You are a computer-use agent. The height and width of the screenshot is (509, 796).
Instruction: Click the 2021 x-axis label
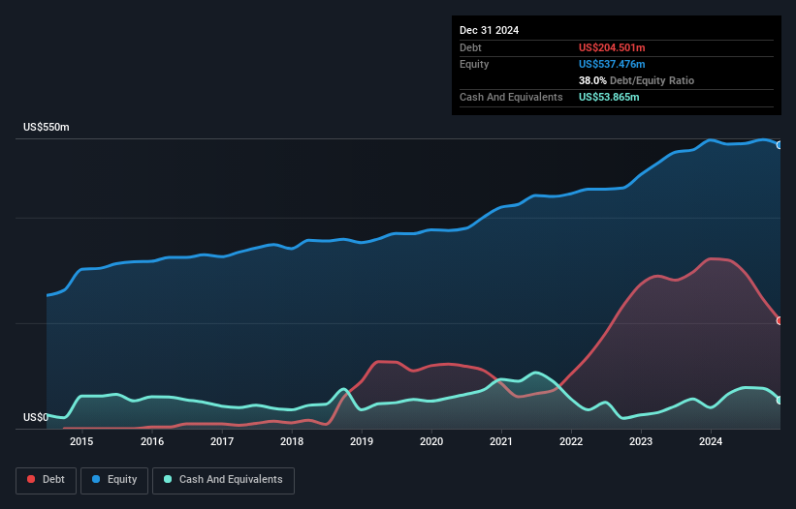click(x=501, y=441)
